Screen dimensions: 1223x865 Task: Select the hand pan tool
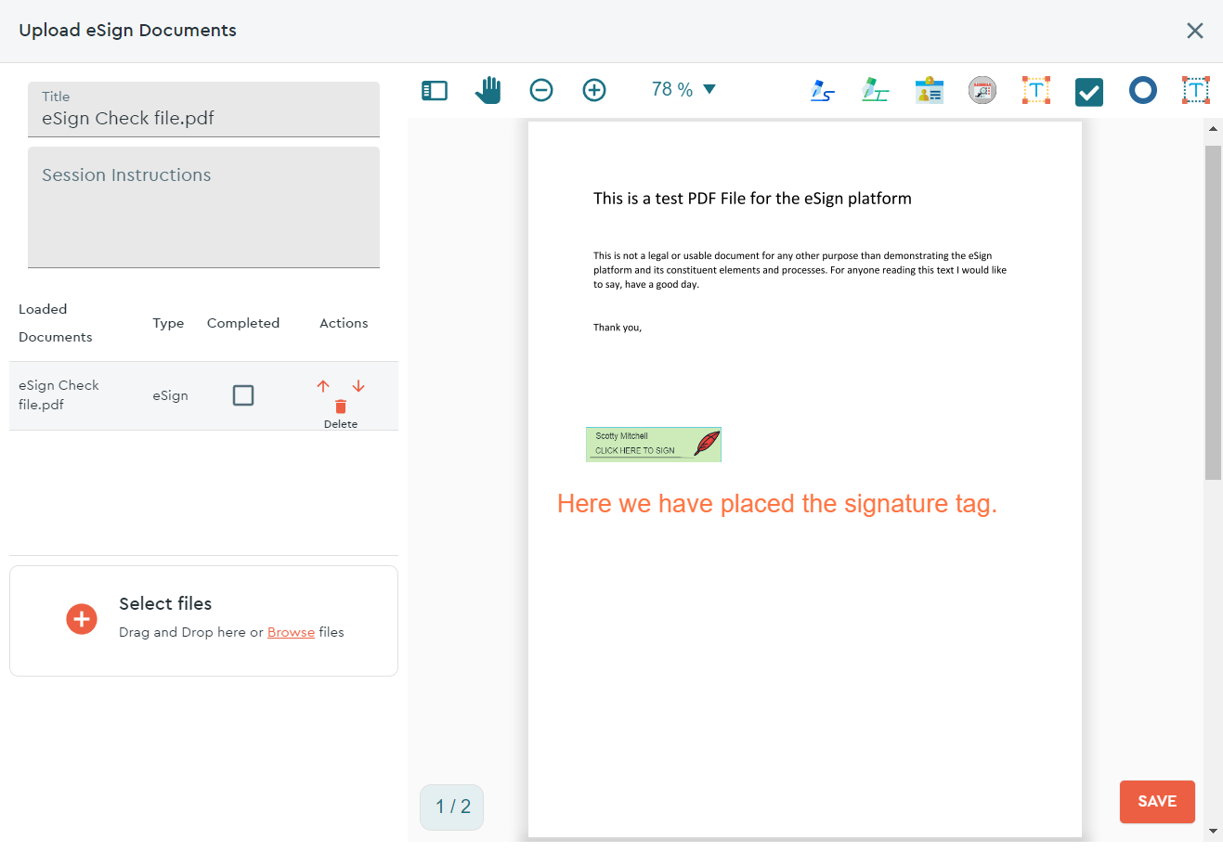488,90
